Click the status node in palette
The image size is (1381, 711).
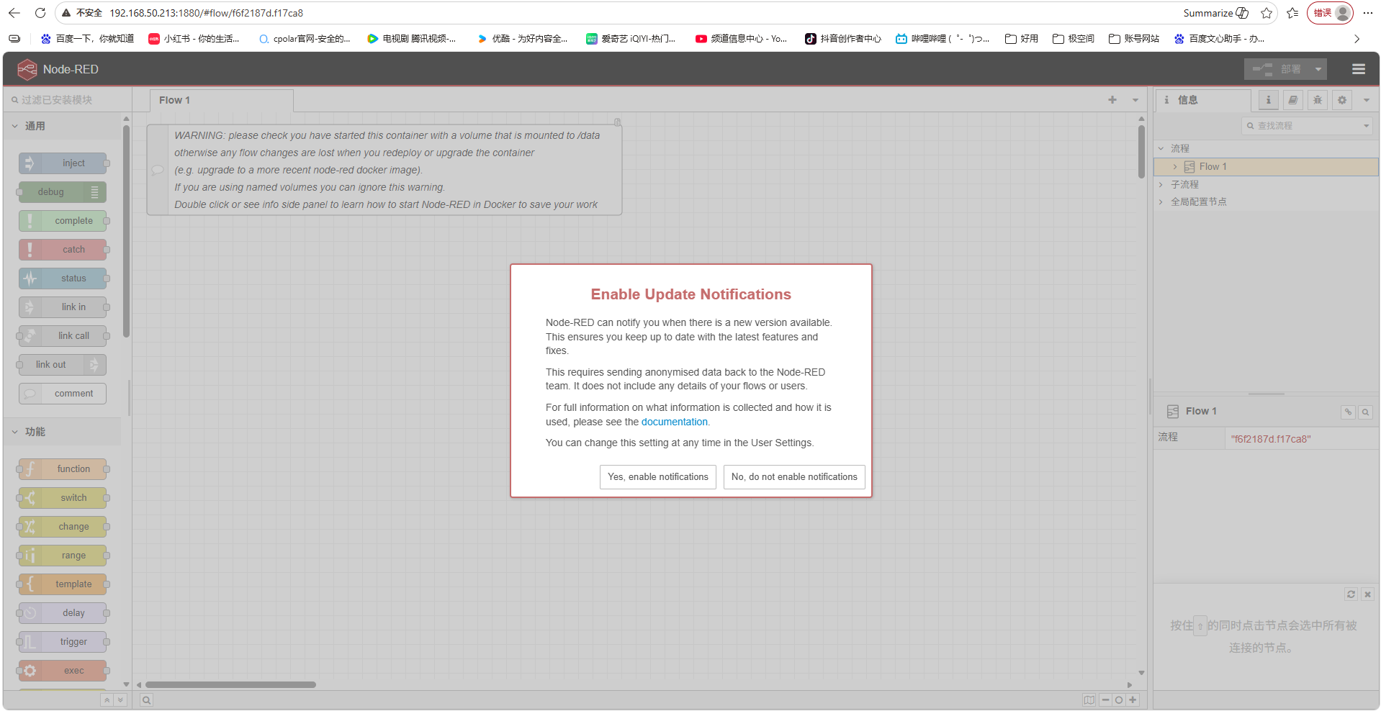click(x=63, y=278)
